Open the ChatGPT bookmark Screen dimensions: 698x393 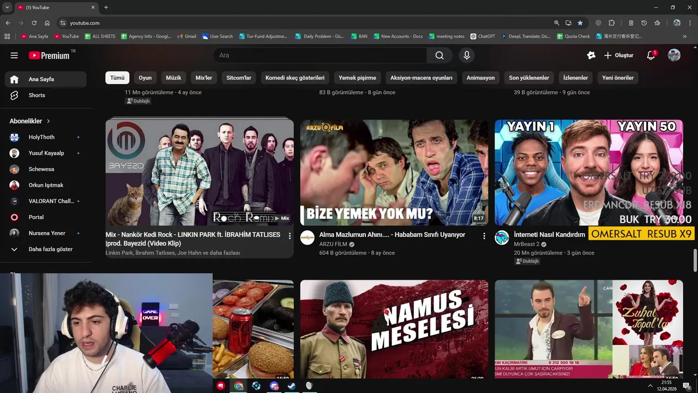pyautogui.click(x=482, y=37)
